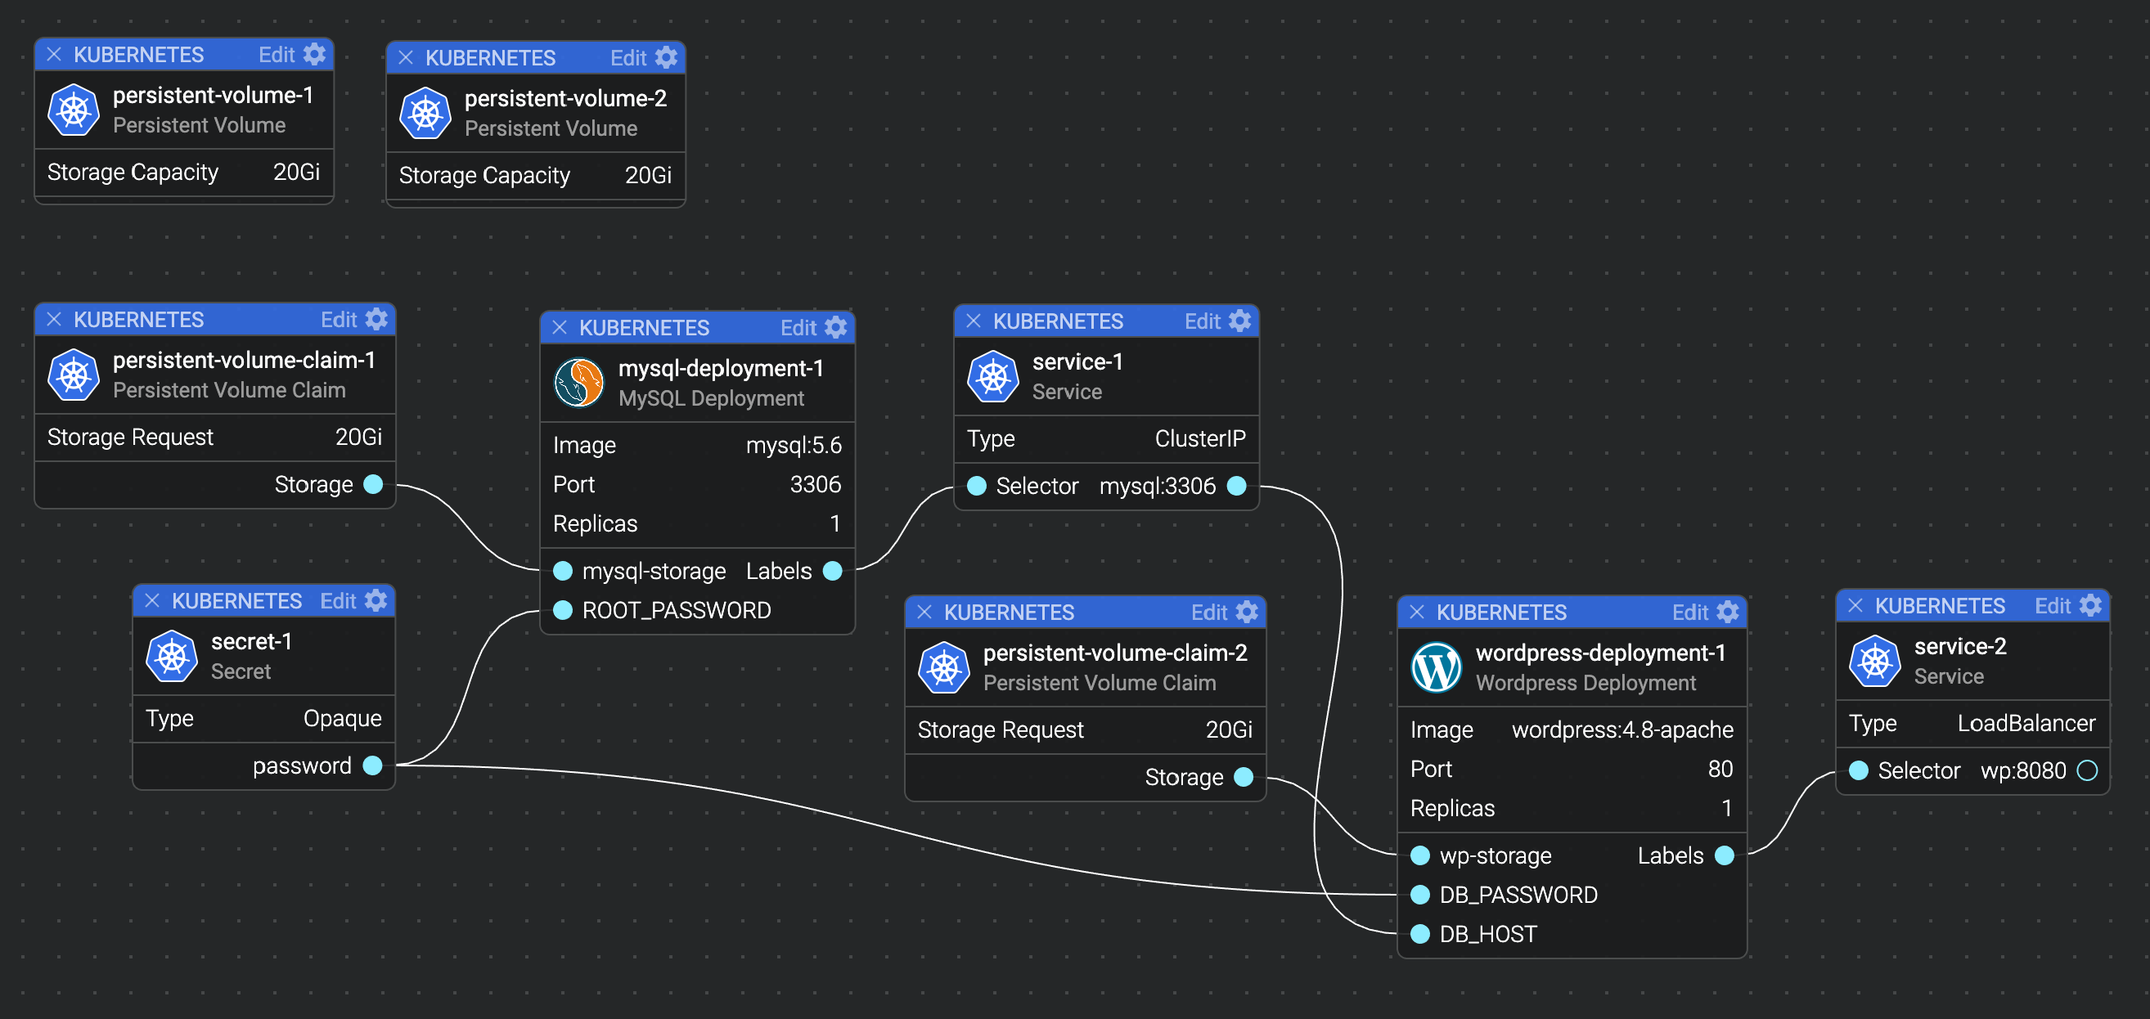Click the gear icon on persistent-volume-claim-2
This screenshot has width=2150, height=1019.
[x=1247, y=612]
